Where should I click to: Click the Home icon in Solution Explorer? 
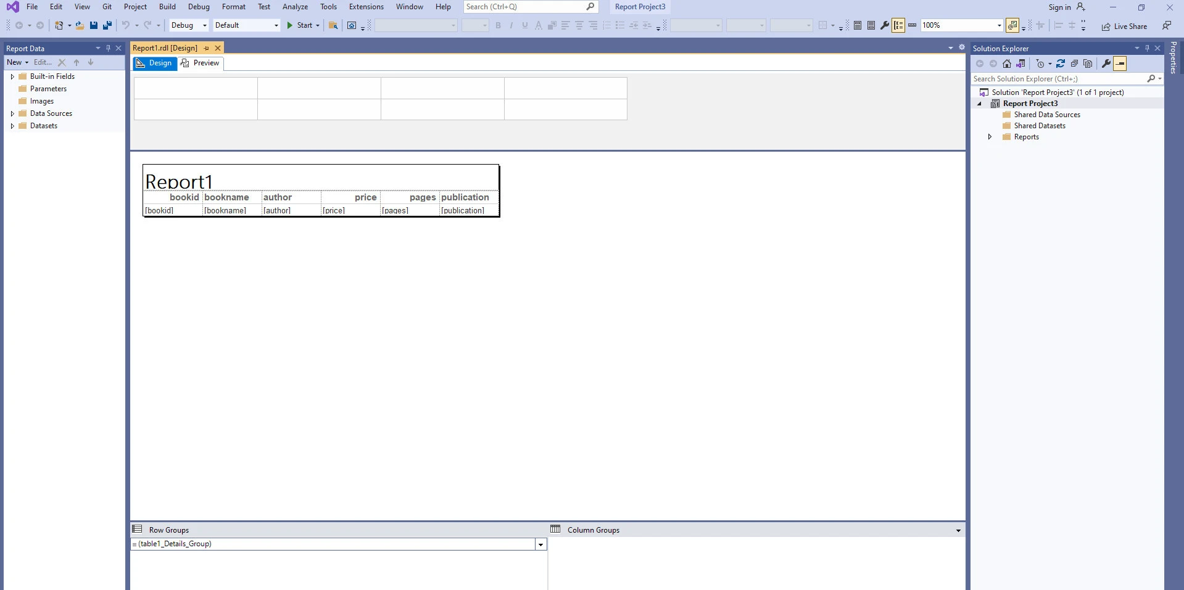pyautogui.click(x=1007, y=64)
